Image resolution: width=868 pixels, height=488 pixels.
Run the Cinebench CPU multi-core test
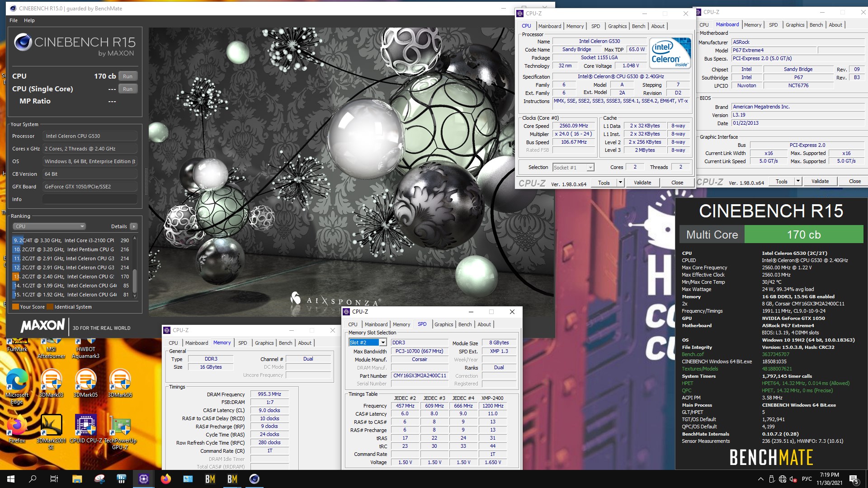point(128,76)
